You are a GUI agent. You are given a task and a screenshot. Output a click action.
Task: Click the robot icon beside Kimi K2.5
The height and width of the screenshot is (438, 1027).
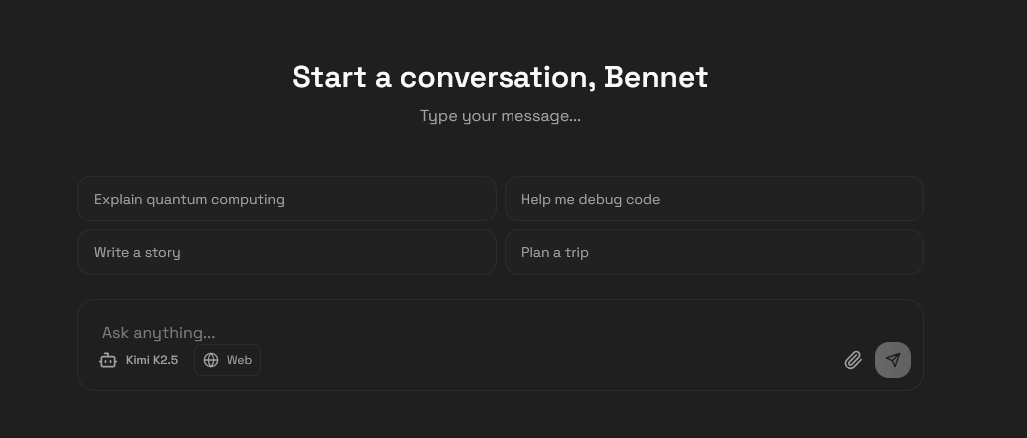[x=108, y=360]
